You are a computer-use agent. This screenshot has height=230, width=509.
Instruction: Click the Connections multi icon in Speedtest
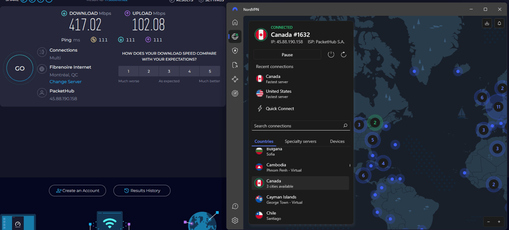pyautogui.click(x=42, y=52)
